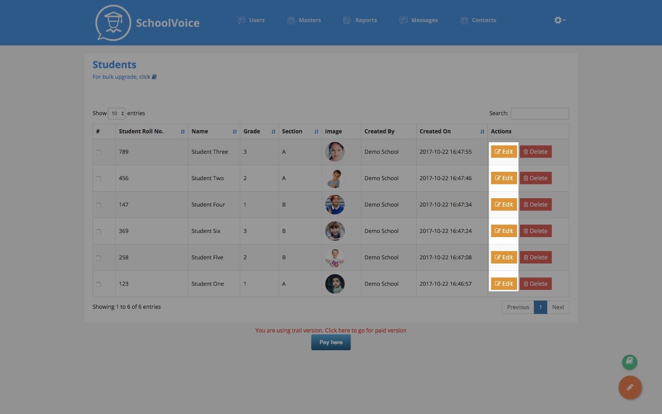Screen dimensions: 662x414
Task: Open the Masters menu
Action: [304, 20]
